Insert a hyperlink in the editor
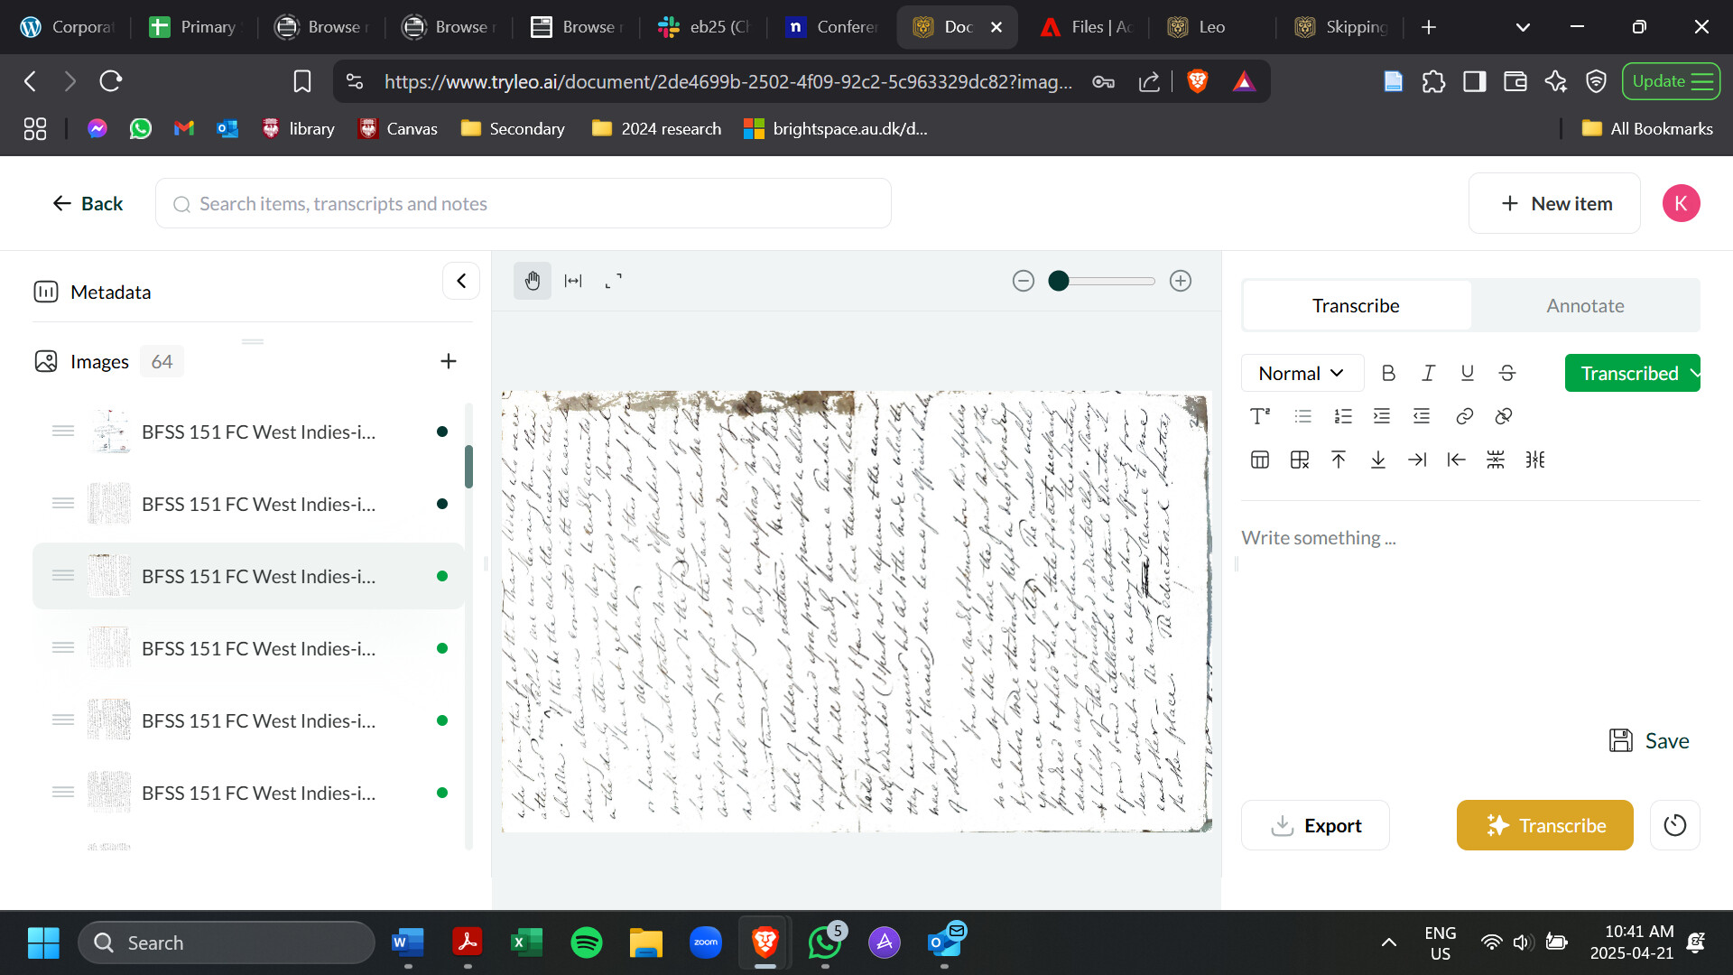The width and height of the screenshot is (1733, 975). [1464, 416]
